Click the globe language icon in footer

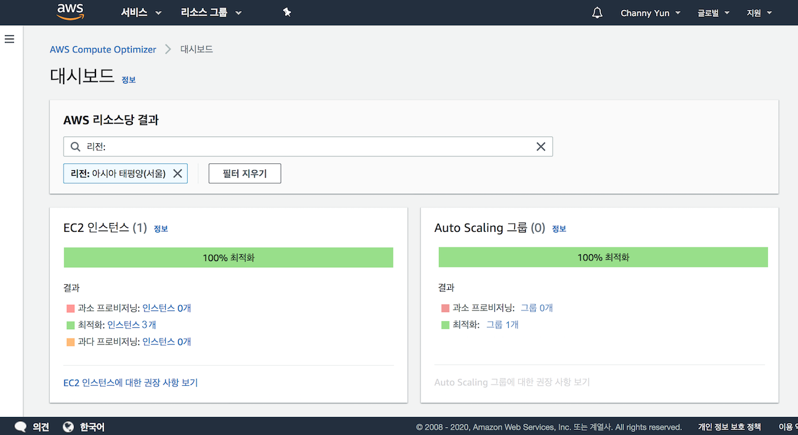(69, 428)
